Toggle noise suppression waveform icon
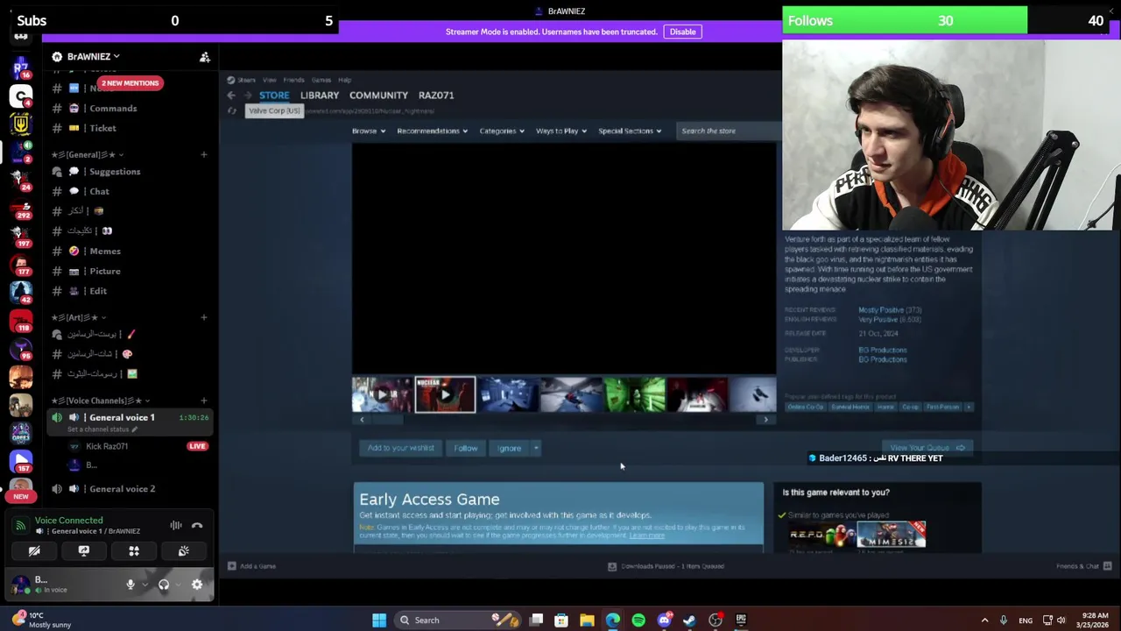1121x631 pixels. click(x=176, y=526)
